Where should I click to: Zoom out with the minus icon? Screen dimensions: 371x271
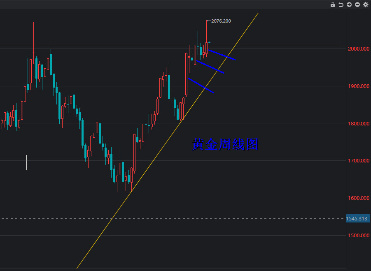tap(357, 5)
